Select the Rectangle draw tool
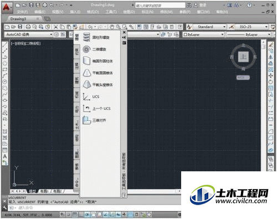 tap(5, 69)
